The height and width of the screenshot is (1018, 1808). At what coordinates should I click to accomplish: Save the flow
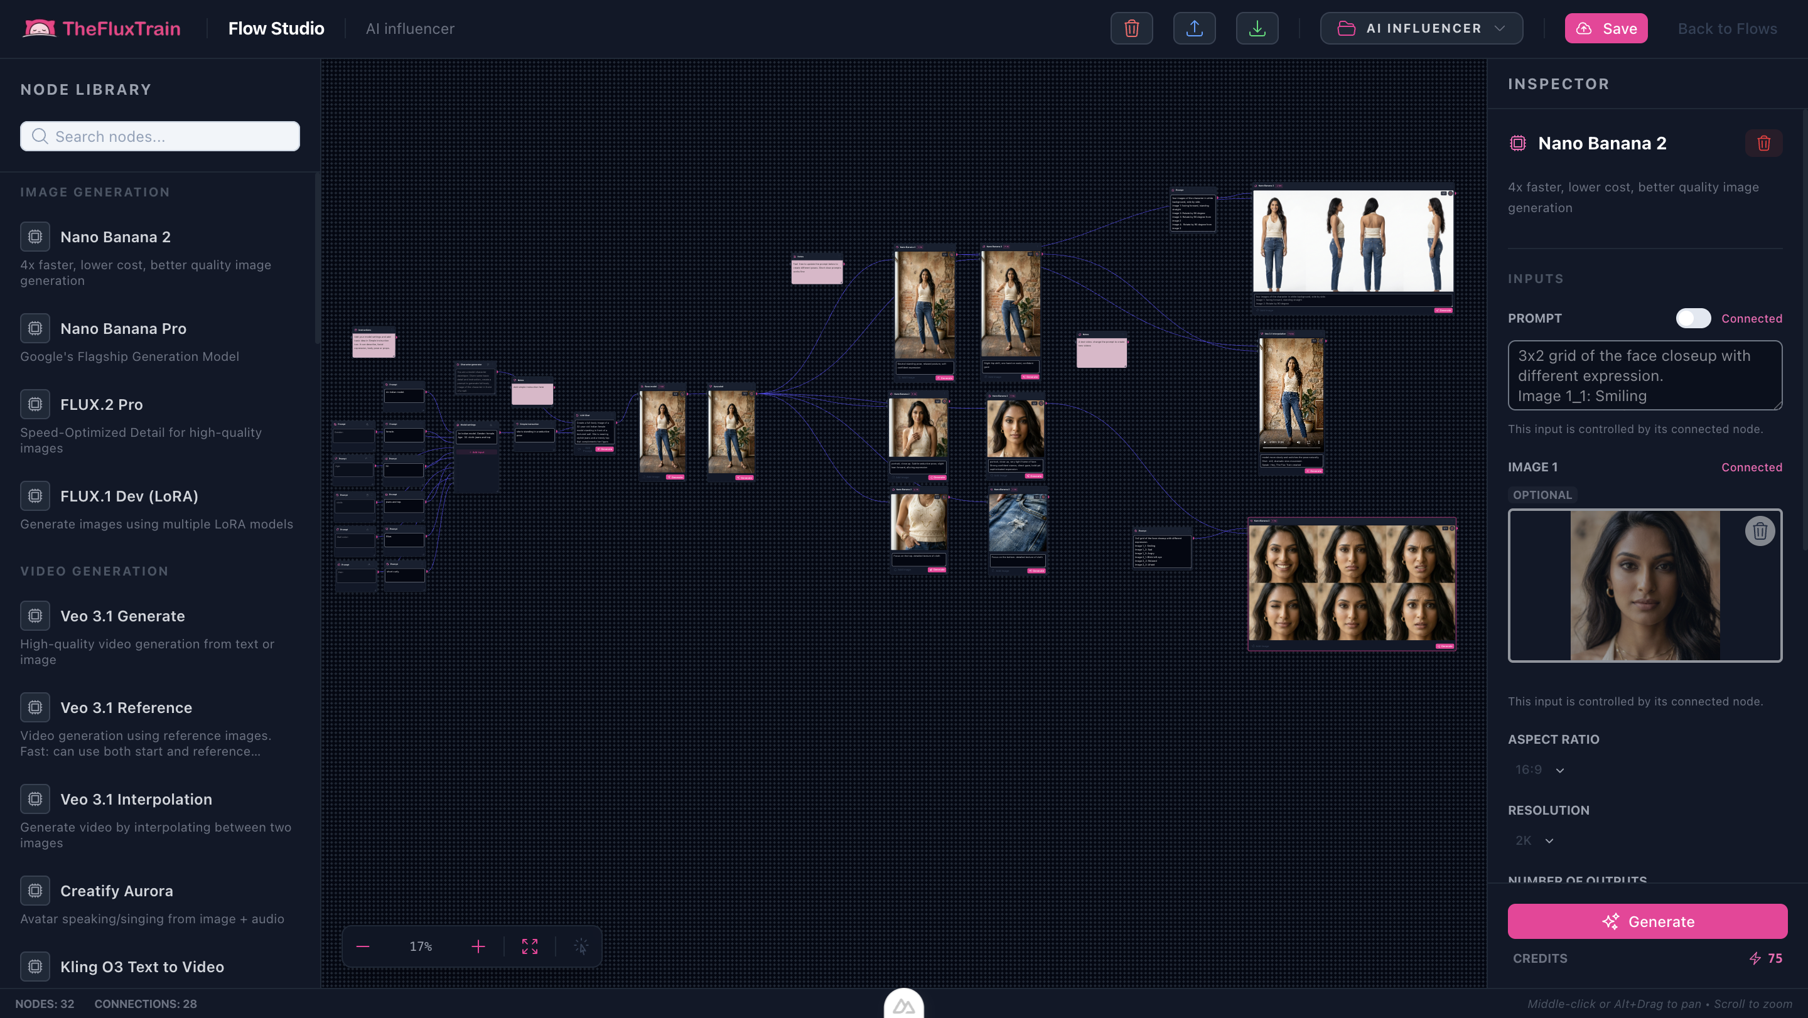click(x=1606, y=28)
